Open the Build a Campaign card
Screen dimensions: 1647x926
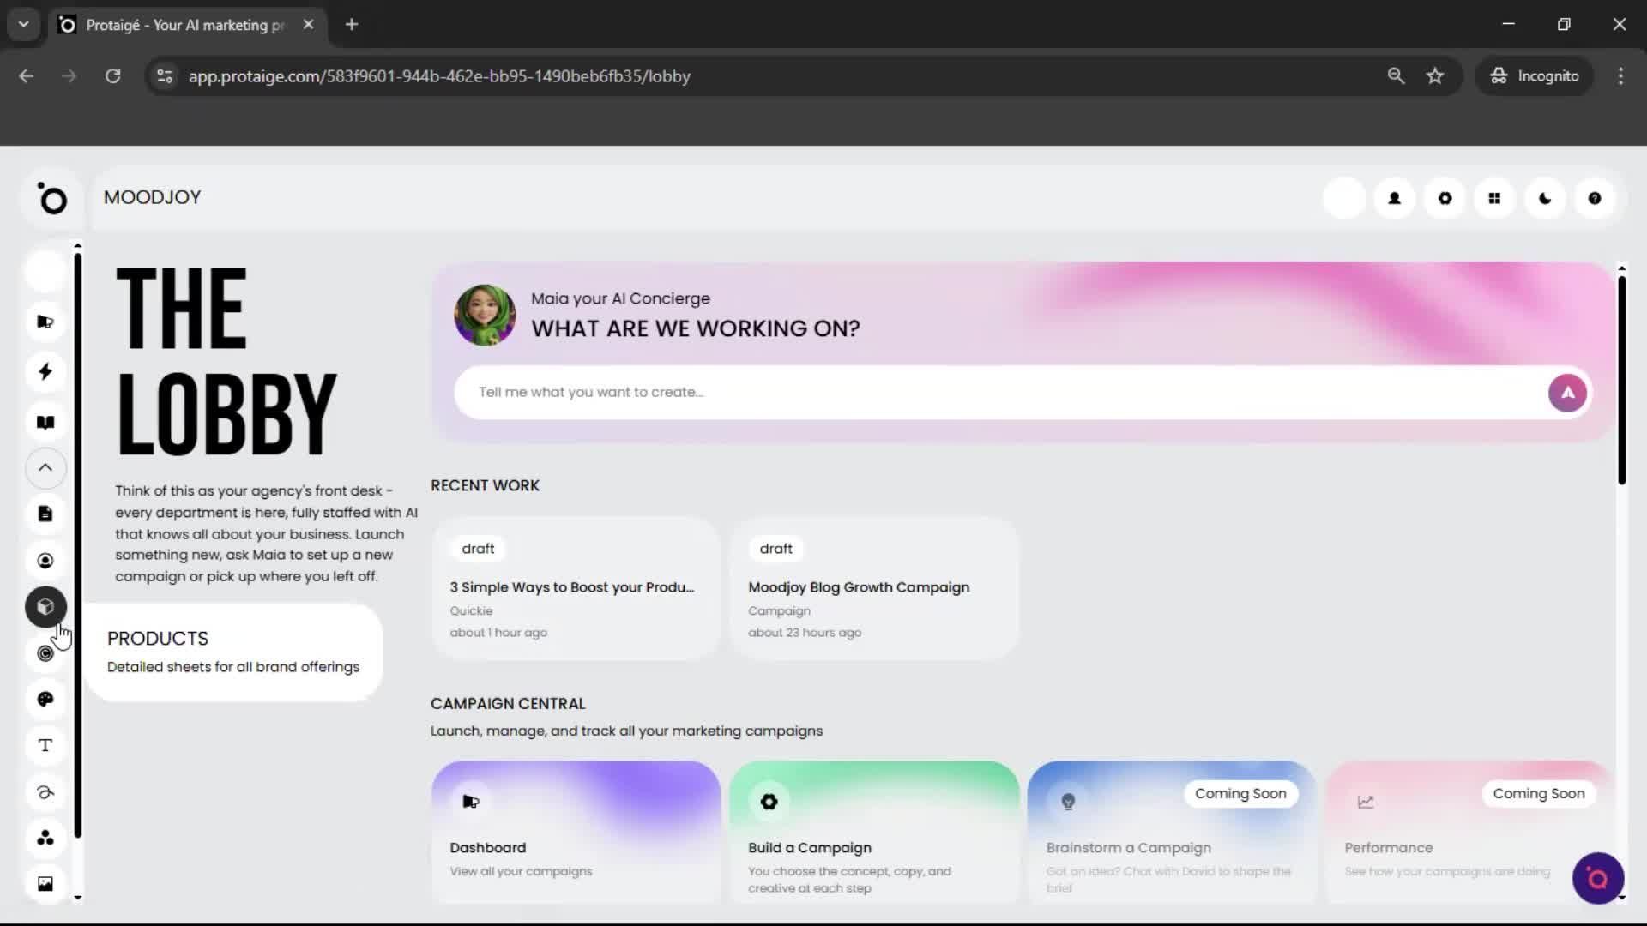tap(873, 832)
